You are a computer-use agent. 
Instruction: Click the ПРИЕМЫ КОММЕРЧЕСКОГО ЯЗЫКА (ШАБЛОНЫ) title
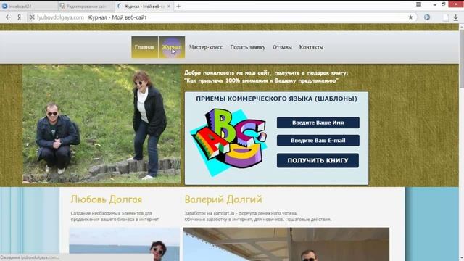tap(276, 99)
